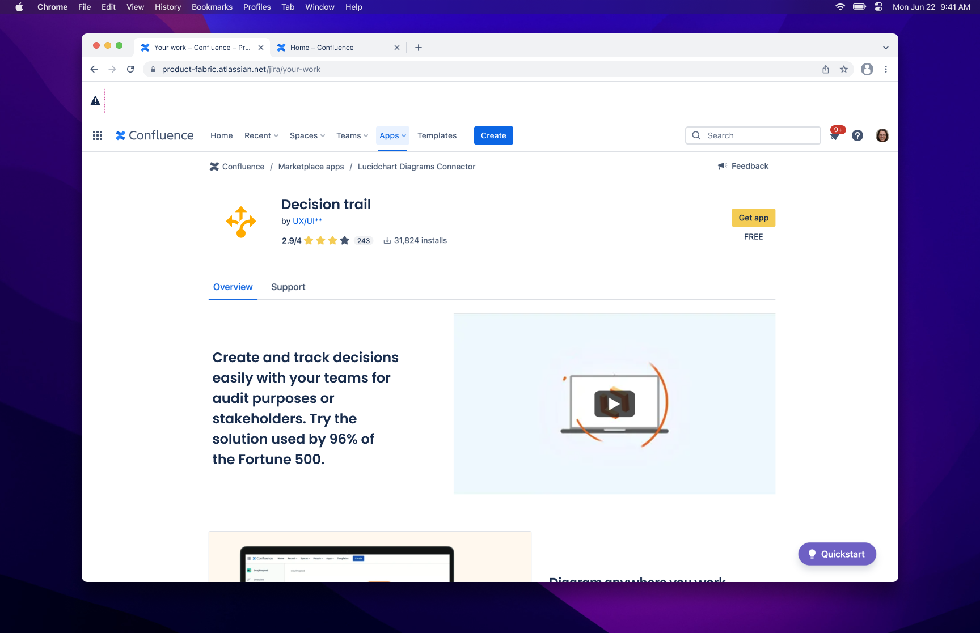
Task: Bookmark page with the star icon
Action: [x=844, y=69]
